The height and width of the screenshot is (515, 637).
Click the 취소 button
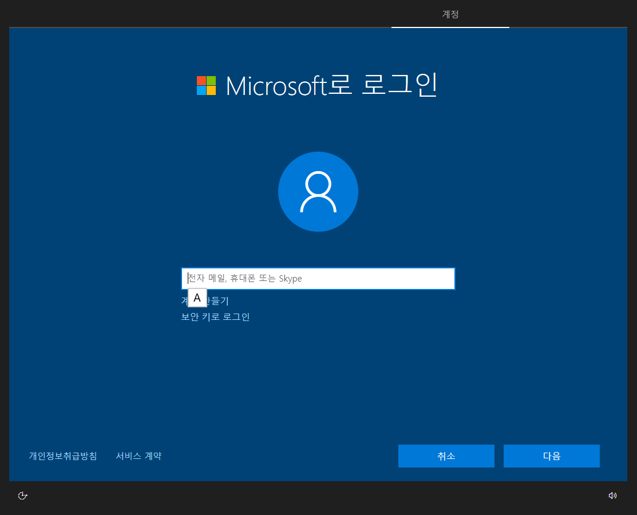click(x=446, y=456)
